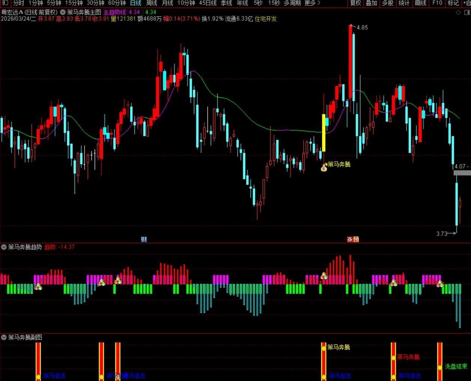The image size is (471, 381).
Task: Switch to the 月线 monthly tab
Action: (167, 3)
